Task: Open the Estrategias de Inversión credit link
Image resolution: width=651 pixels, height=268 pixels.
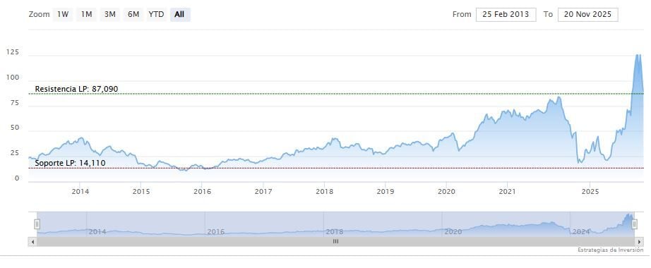Action: [610, 250]
